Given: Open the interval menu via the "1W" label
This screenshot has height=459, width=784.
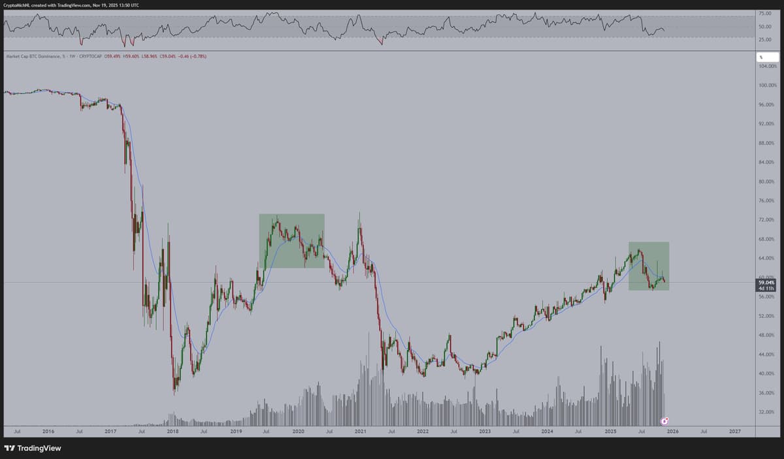Looking at the screenshot, I should 74,56.
